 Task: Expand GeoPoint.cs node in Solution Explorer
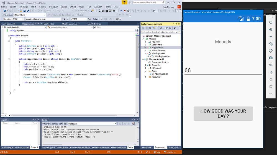click(146, 45)
